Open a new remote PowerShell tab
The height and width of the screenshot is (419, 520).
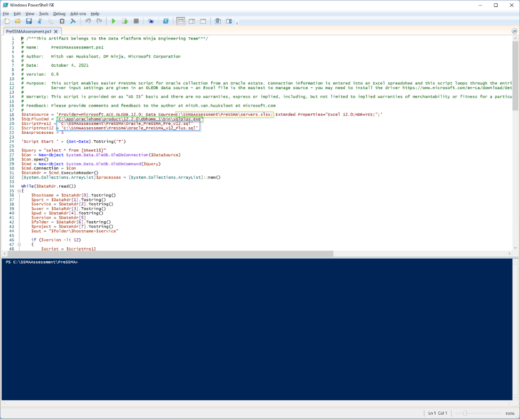pos(151,21)
